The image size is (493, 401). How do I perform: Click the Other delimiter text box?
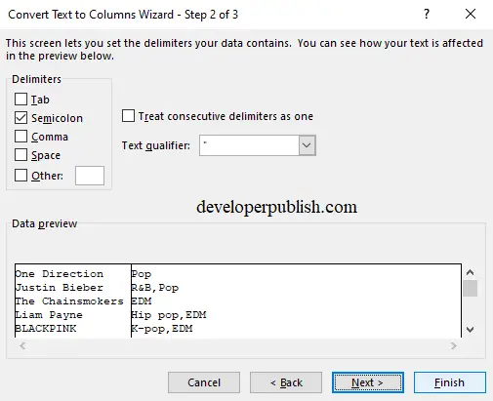(90, 176)
